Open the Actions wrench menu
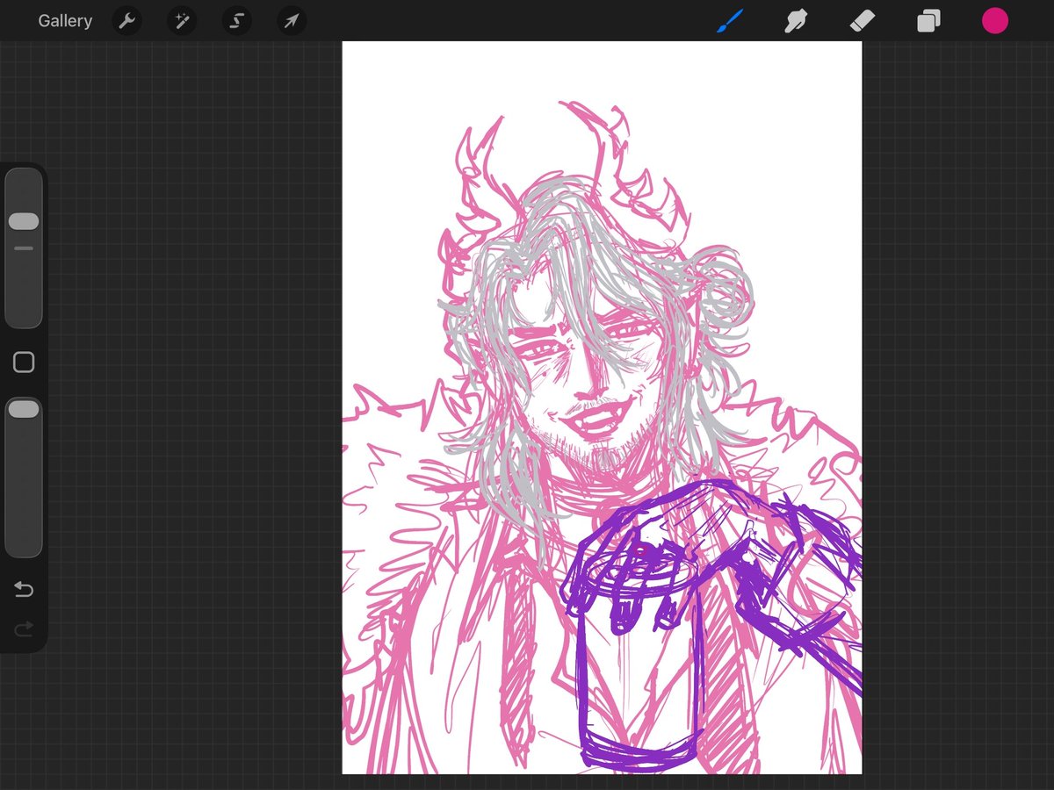Image resolution: width=1054 pixels, height=790 pixels. point(127,21)
